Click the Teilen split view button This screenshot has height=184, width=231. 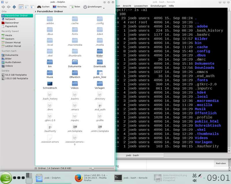click(x=75, y=7)
